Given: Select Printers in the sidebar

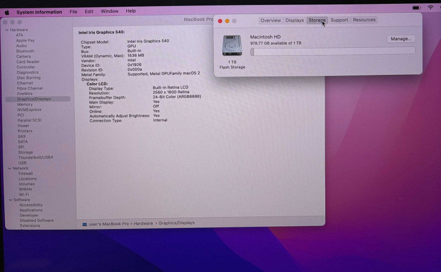Looking at the screenshot, I should coord(25,131).
